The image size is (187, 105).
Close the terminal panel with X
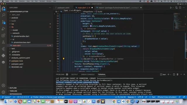click(x=184, y=74)
